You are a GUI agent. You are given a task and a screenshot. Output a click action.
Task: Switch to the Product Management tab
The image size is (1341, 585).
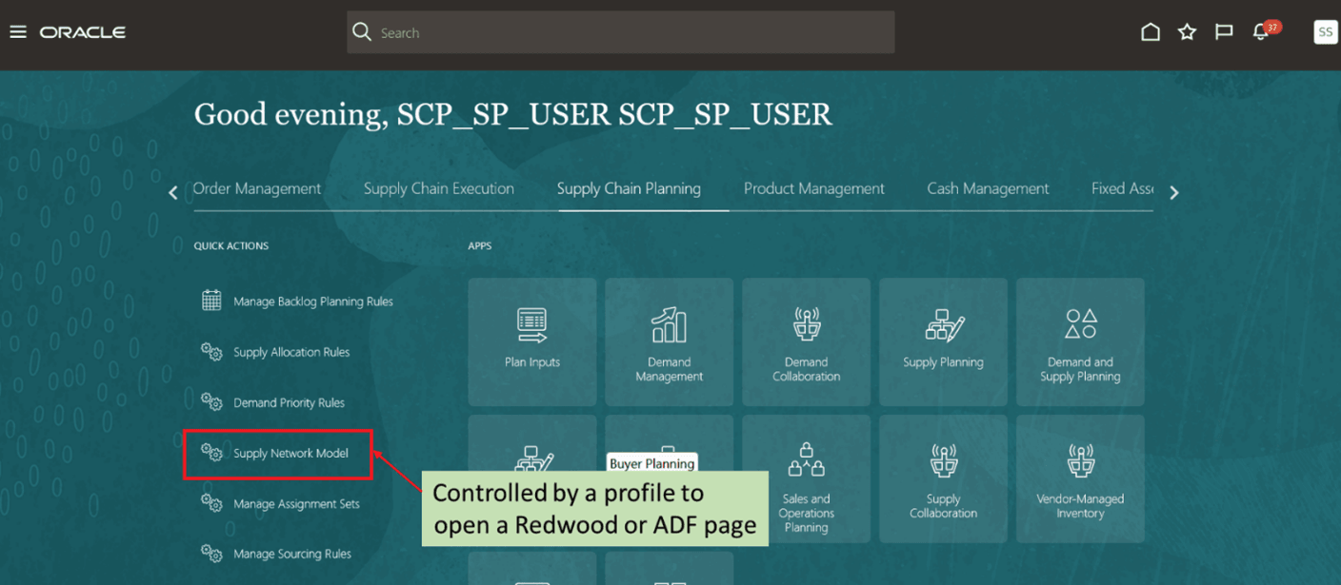[814, 188]
